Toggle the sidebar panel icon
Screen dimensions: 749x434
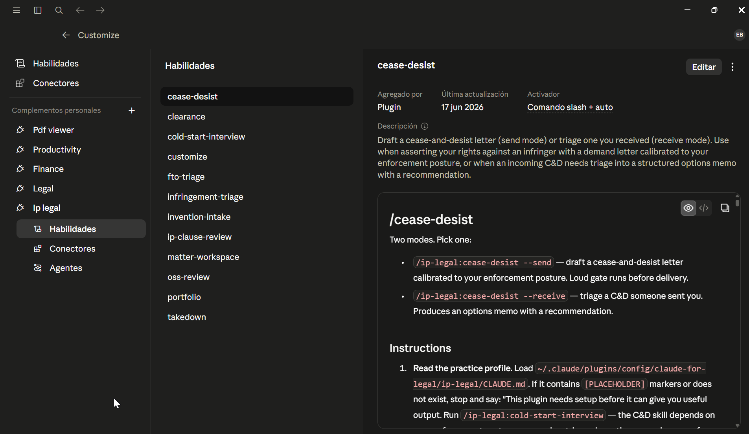pyautogui.click(x=38, y=10)
